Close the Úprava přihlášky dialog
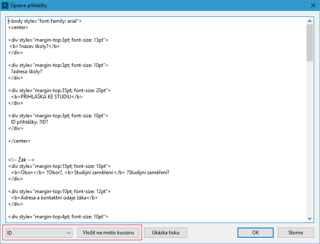 (312, 6)
